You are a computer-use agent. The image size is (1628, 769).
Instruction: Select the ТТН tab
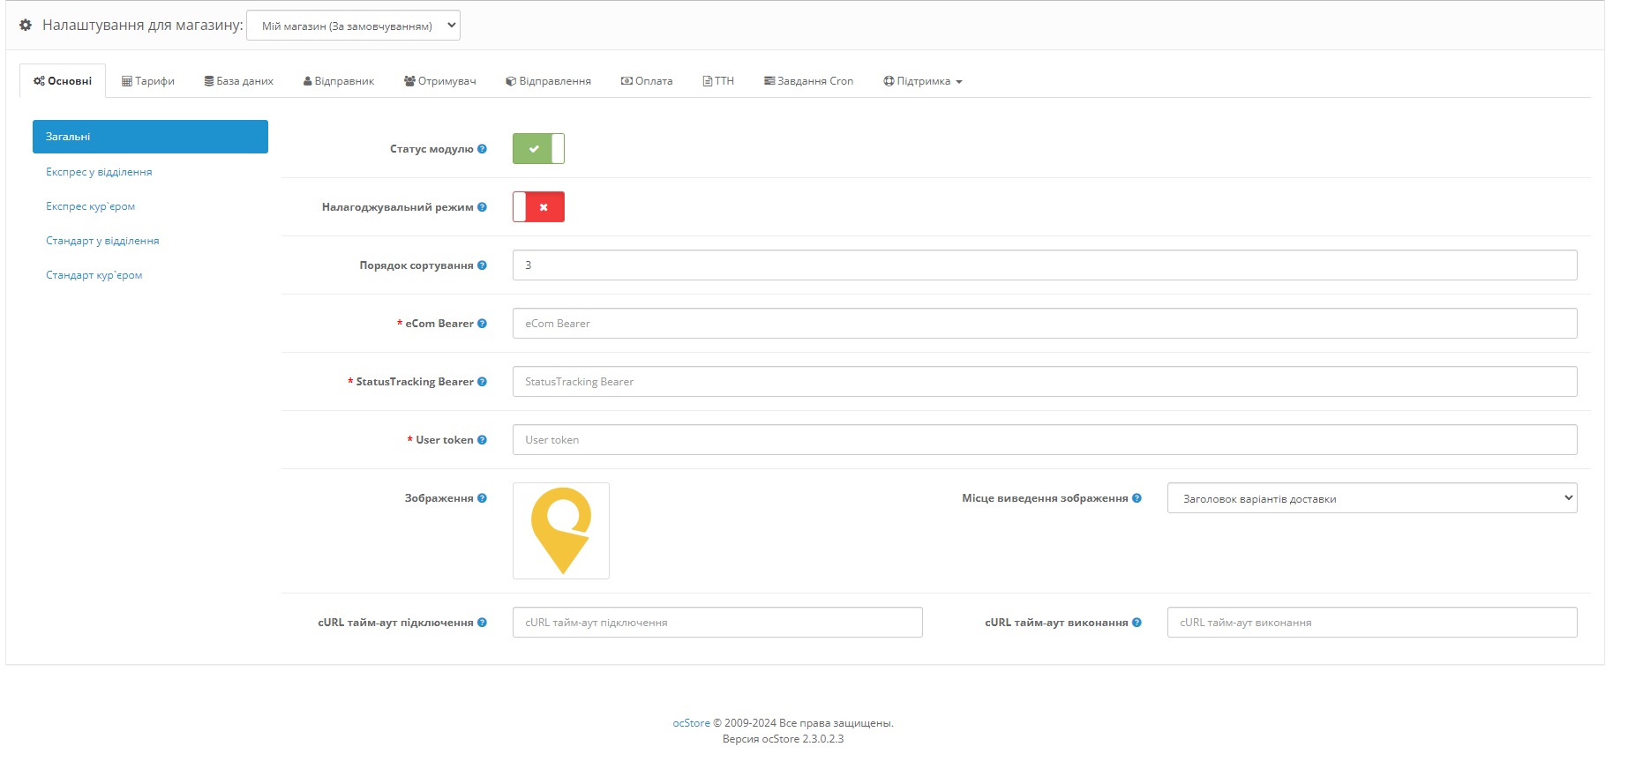click(x=718, y=81)
